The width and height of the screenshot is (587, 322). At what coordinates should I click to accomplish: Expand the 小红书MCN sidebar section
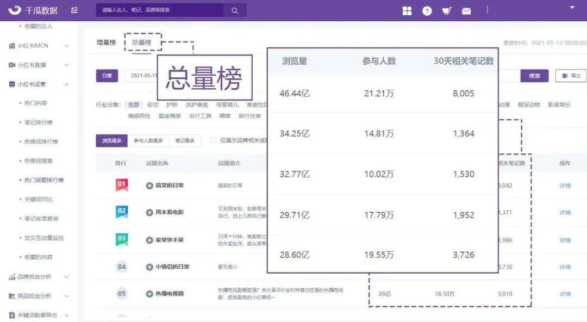tap(39, 46)
